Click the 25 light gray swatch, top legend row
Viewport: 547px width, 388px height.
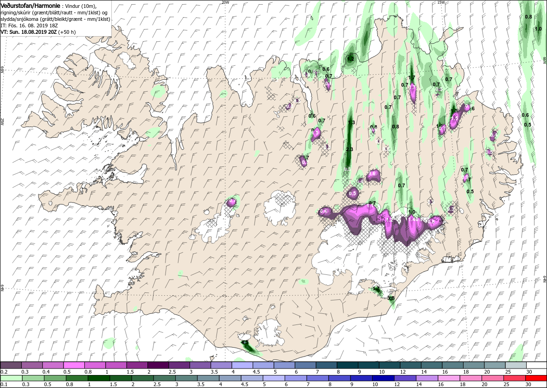point(515,365)
